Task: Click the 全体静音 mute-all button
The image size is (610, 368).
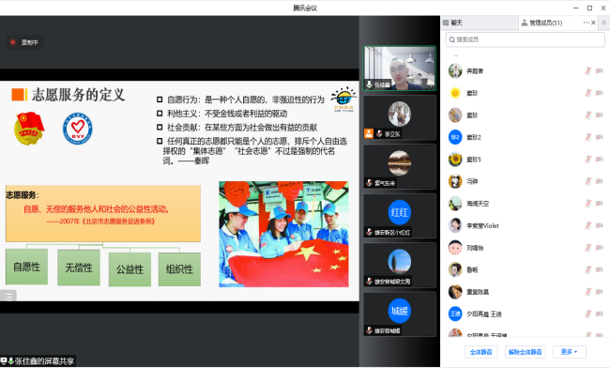Action: click(481, 352)
